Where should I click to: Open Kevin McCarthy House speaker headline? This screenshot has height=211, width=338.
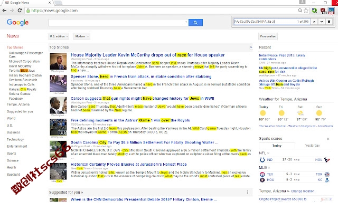(148, 55)
